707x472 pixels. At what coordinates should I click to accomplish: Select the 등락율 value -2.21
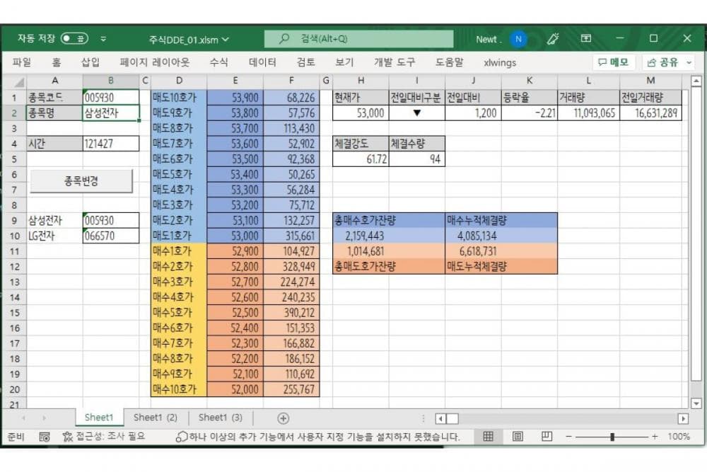(x=530, y=113)
